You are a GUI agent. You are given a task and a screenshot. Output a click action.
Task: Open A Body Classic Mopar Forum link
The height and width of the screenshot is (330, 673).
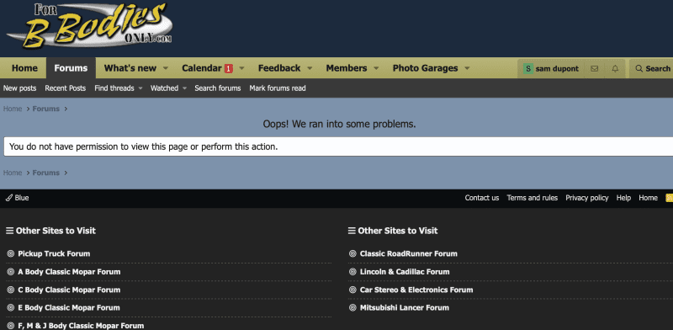(x=69, y=272)
